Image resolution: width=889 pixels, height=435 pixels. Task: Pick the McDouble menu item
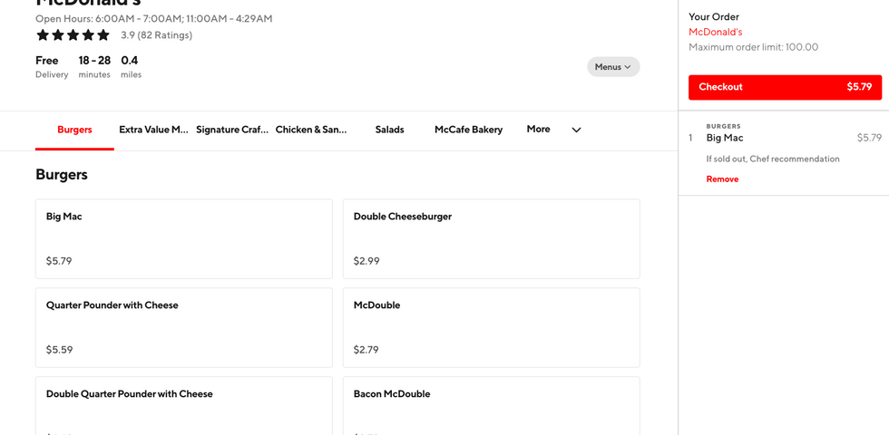point(491,327)
